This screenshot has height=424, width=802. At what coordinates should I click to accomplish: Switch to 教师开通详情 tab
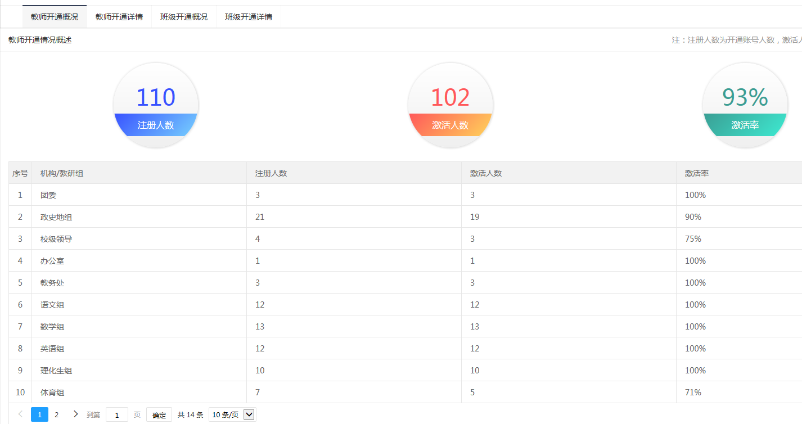119,17
